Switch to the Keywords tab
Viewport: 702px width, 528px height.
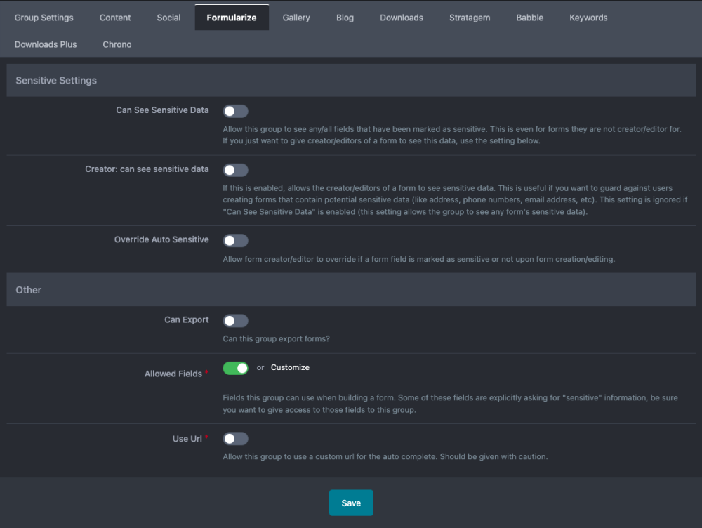pyautogui.click(x=588, y=18)
